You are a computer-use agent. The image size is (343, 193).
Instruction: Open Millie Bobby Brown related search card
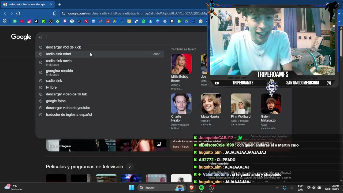pos(181,72)
